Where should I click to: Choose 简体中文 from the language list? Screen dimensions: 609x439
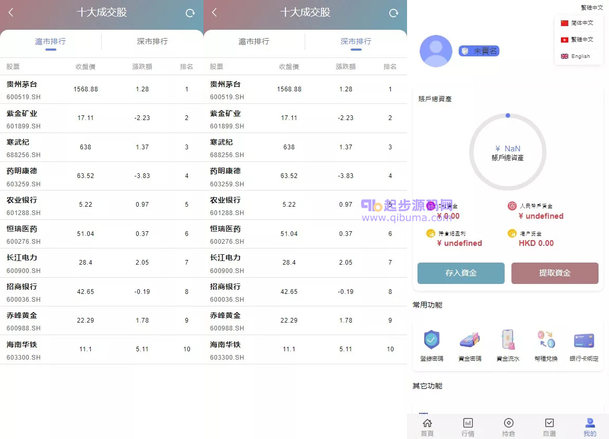pos(577,23)
